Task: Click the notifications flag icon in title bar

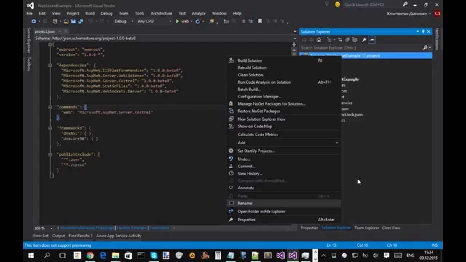Action: click(326, 4)
